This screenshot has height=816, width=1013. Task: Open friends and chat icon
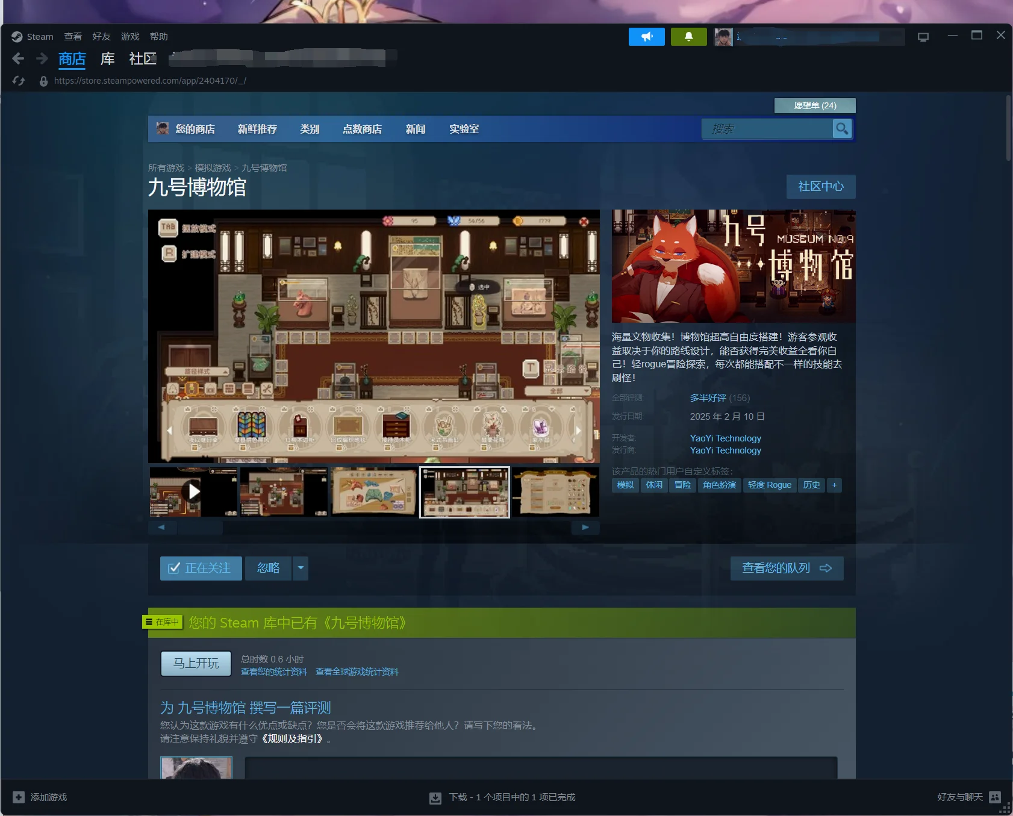(x=995, y=797)
